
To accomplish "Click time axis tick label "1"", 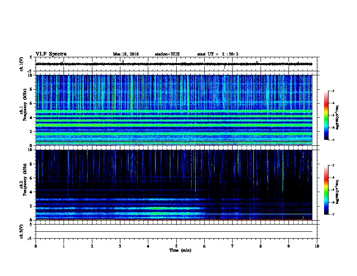I will pyautogui.click(x=64, y=246).
